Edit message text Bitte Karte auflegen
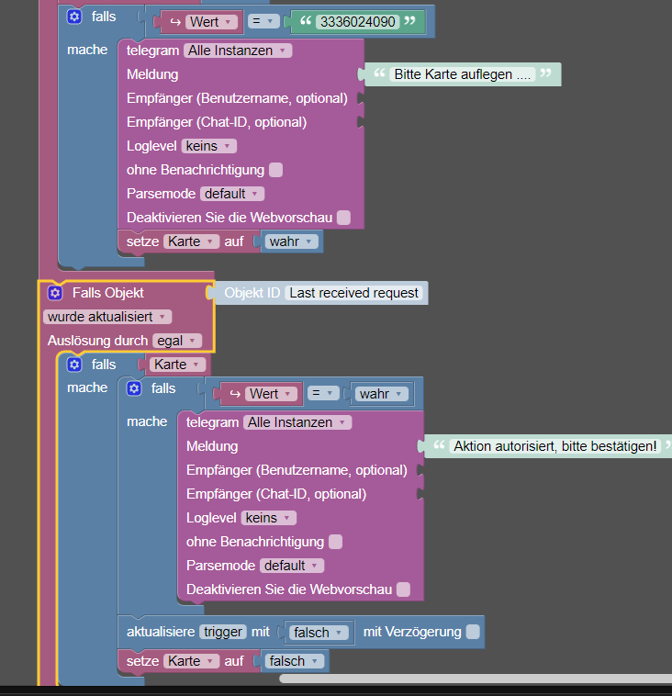The width and height of the screenshot is (672, 696). (x=463, y=74)
